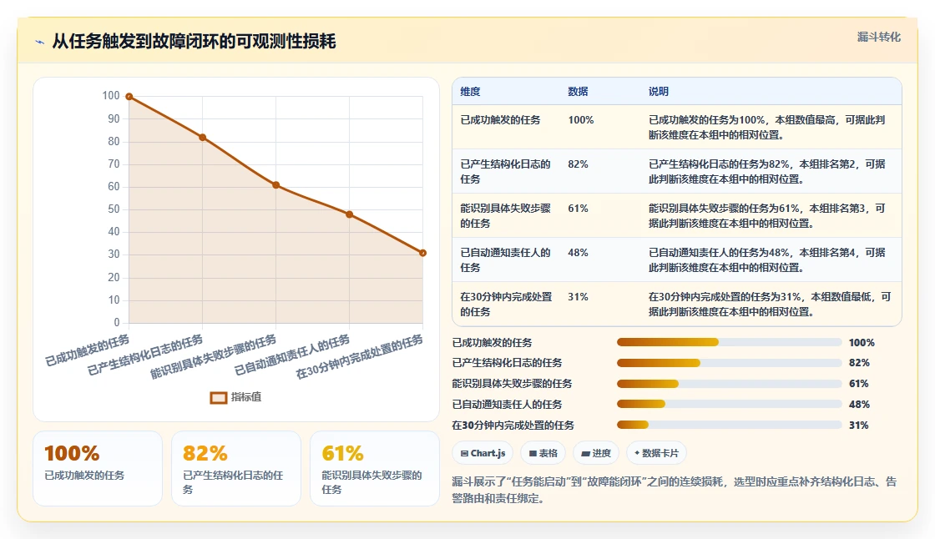Click the icon in the 表格 chip
The image size is (935, 539).
pos(533,454)
